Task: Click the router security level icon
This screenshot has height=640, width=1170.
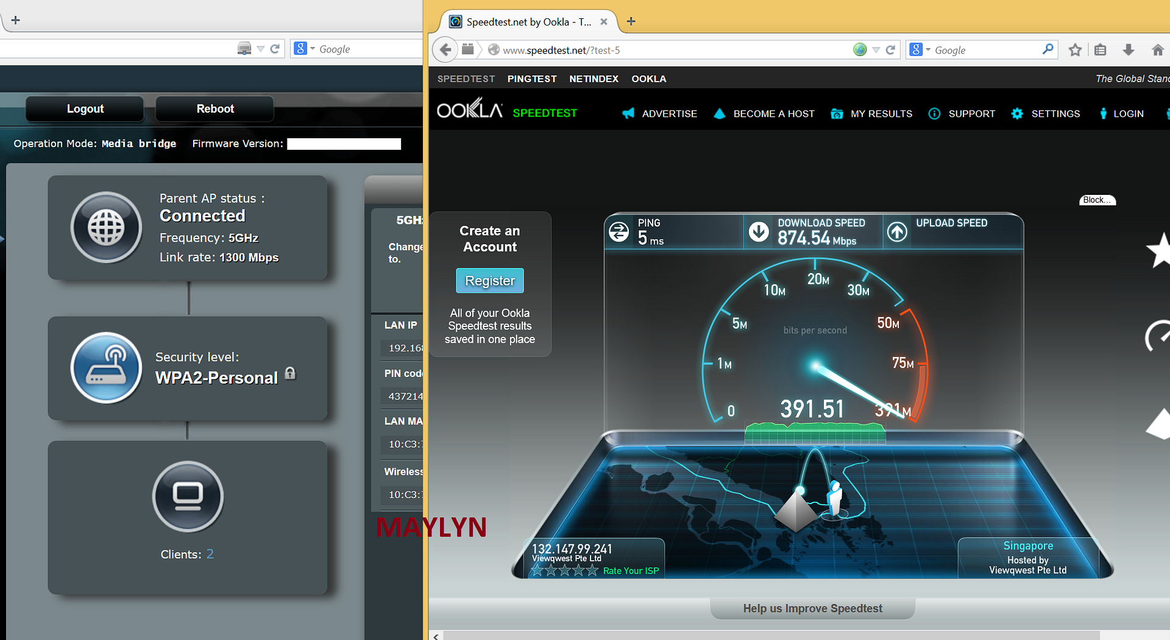Action: [107, 368]
